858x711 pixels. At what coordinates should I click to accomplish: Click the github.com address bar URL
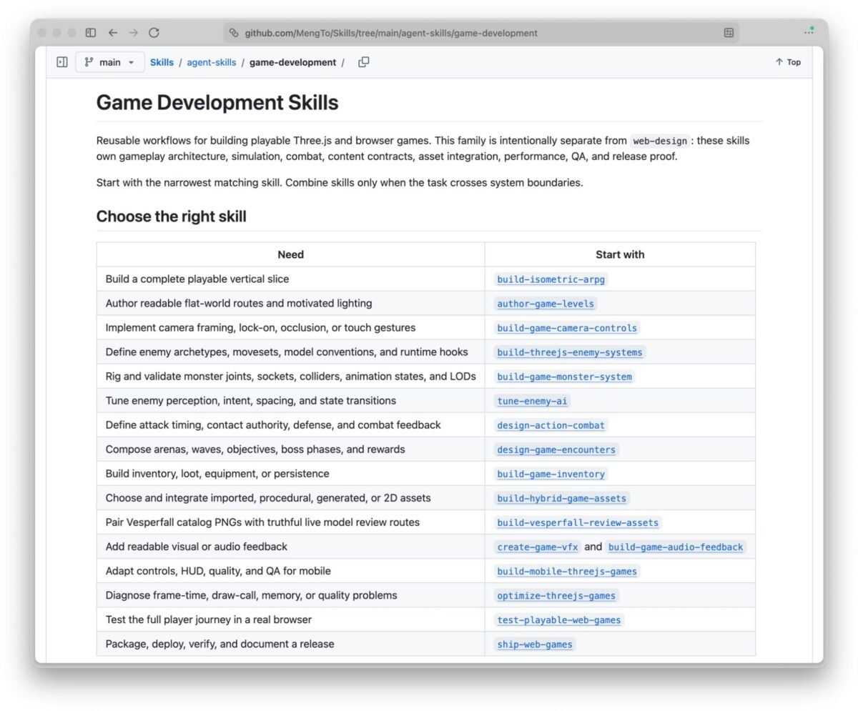391,33
